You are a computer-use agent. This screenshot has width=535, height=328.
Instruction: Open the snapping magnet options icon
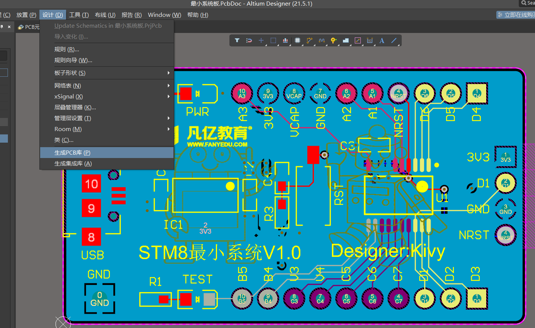[x=249, y=40]
